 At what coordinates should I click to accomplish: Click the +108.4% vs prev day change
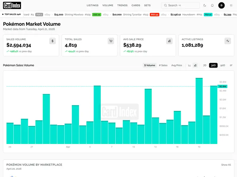[19, 51]
